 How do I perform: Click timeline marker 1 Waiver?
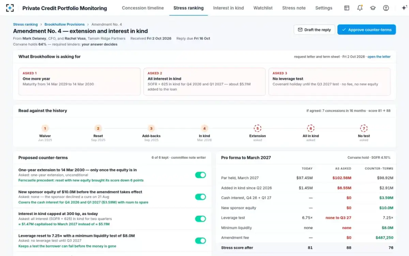[45, 128]
